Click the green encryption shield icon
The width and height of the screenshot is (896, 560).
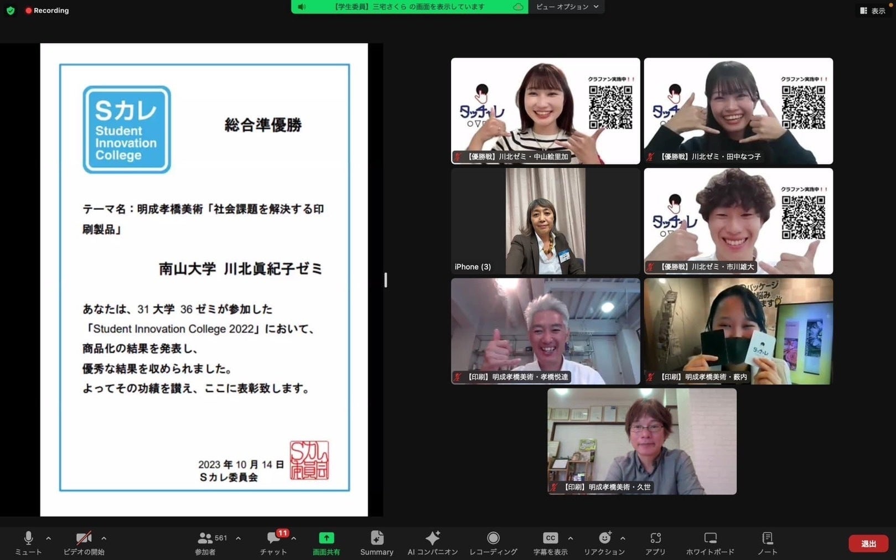tap(11, 11)
